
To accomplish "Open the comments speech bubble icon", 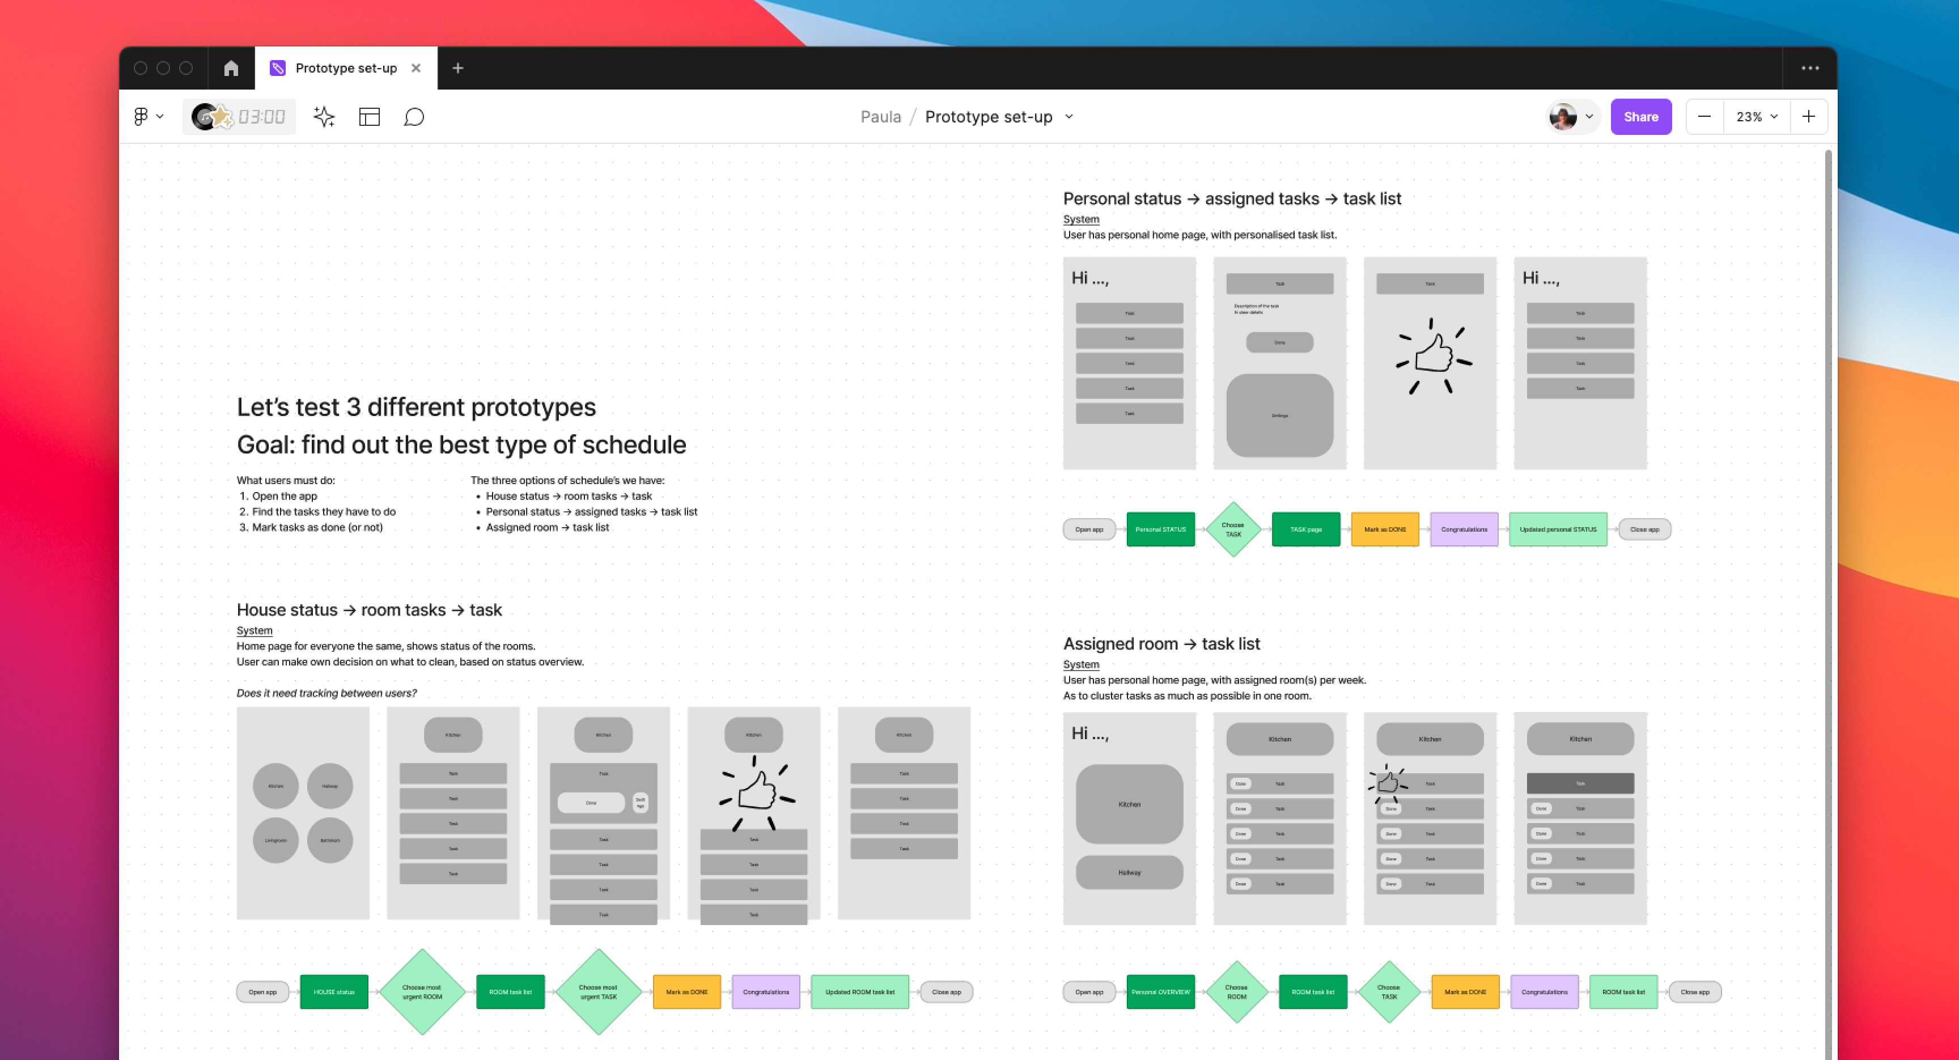I will (x=414, y=116).
